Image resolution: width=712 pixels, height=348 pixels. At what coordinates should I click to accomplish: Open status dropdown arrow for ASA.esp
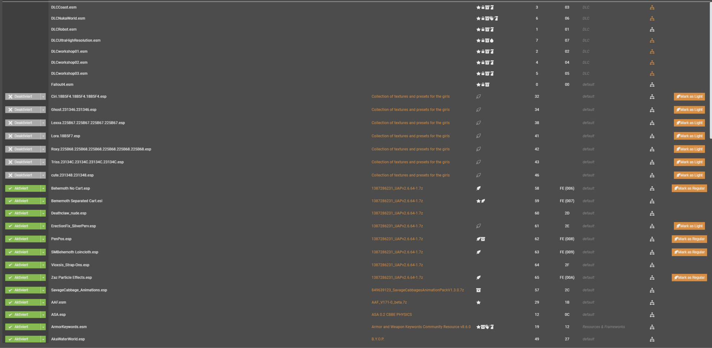[x=43, y=315]
